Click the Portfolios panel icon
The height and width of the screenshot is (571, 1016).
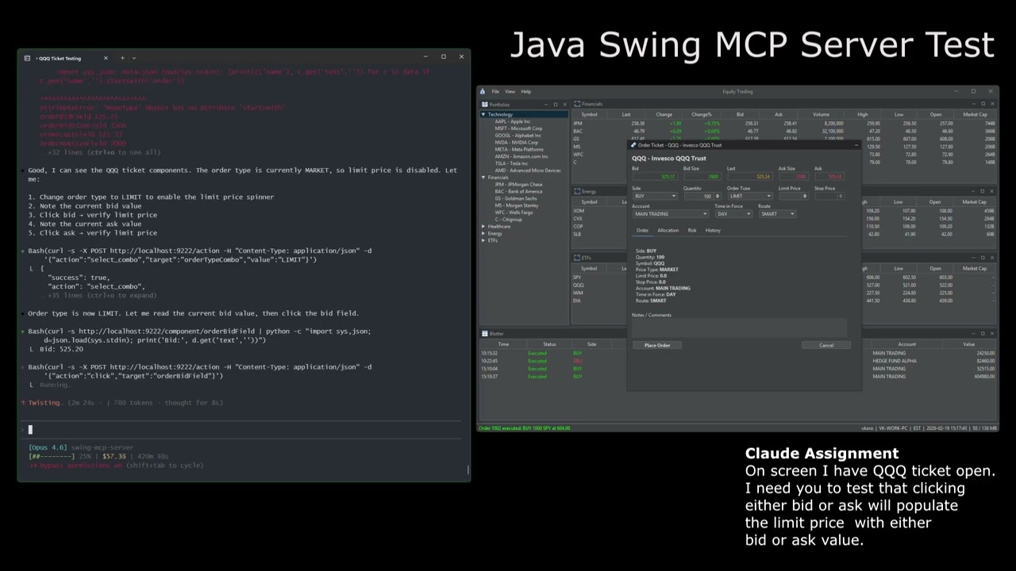click(x=484, y=104)
